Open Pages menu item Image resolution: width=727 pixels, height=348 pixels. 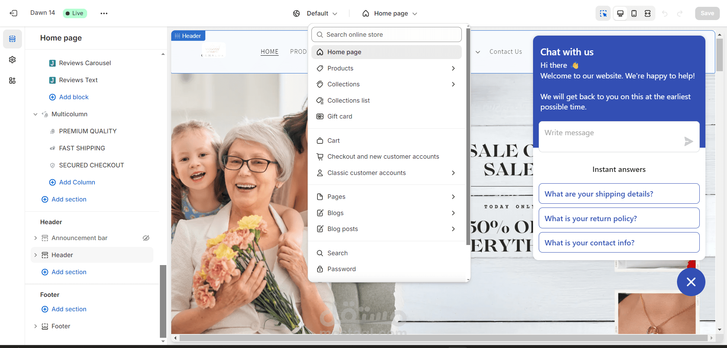tap(386, 197)
